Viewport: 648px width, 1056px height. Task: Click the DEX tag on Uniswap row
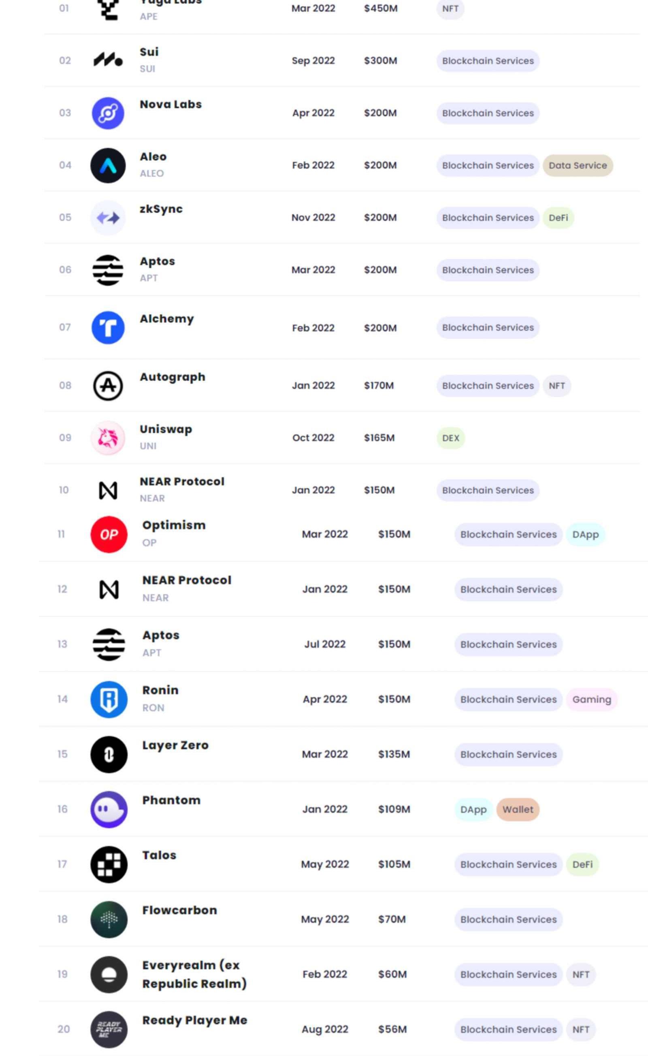(x=450, y=438)
